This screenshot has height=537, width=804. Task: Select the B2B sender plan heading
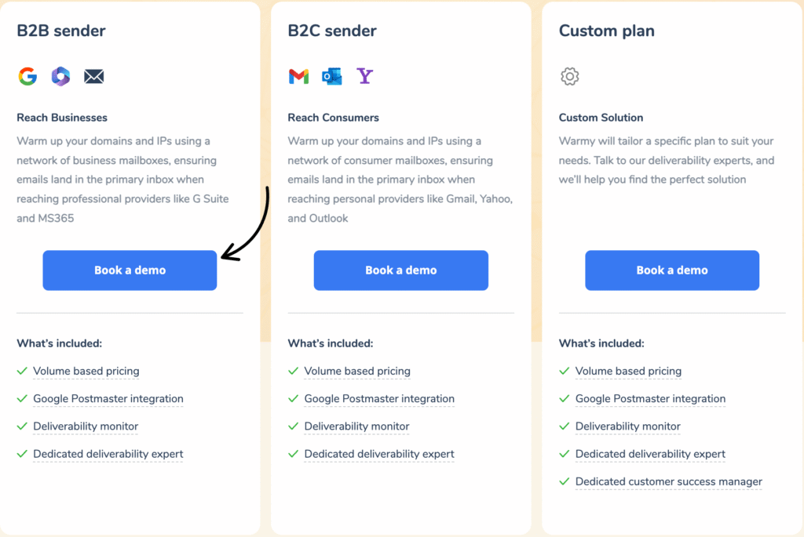coord(61,31)
